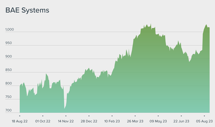Click the 09 May 23 date label
This screenshot has height=127, width=215.
(158, 121)
